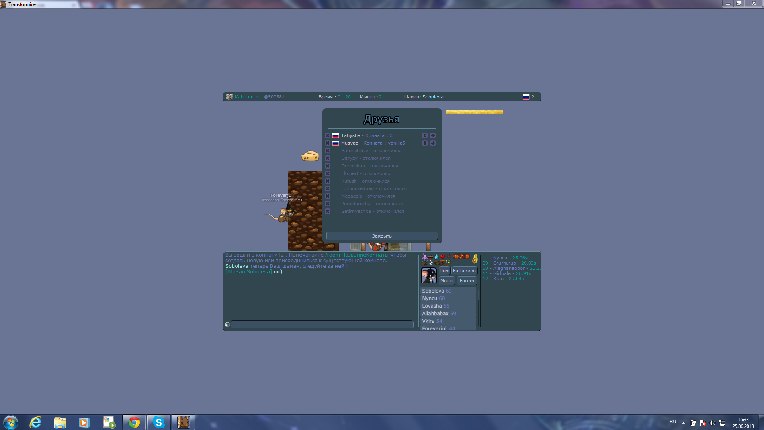
Task: Remove Lolmouselmao from friends
Action: tap(328, 188)
